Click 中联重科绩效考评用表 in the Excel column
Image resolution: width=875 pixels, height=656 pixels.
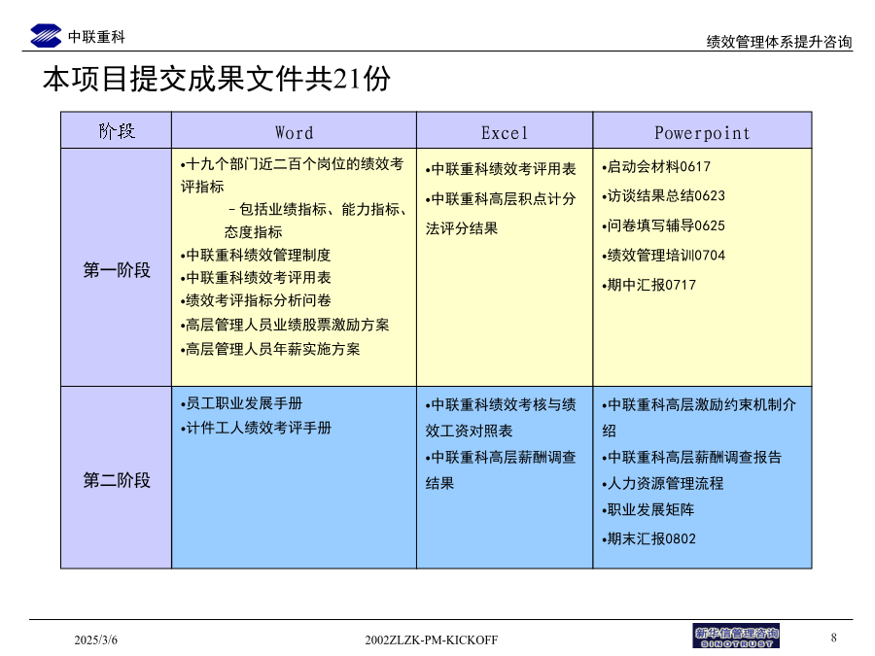tap(501, 169)
